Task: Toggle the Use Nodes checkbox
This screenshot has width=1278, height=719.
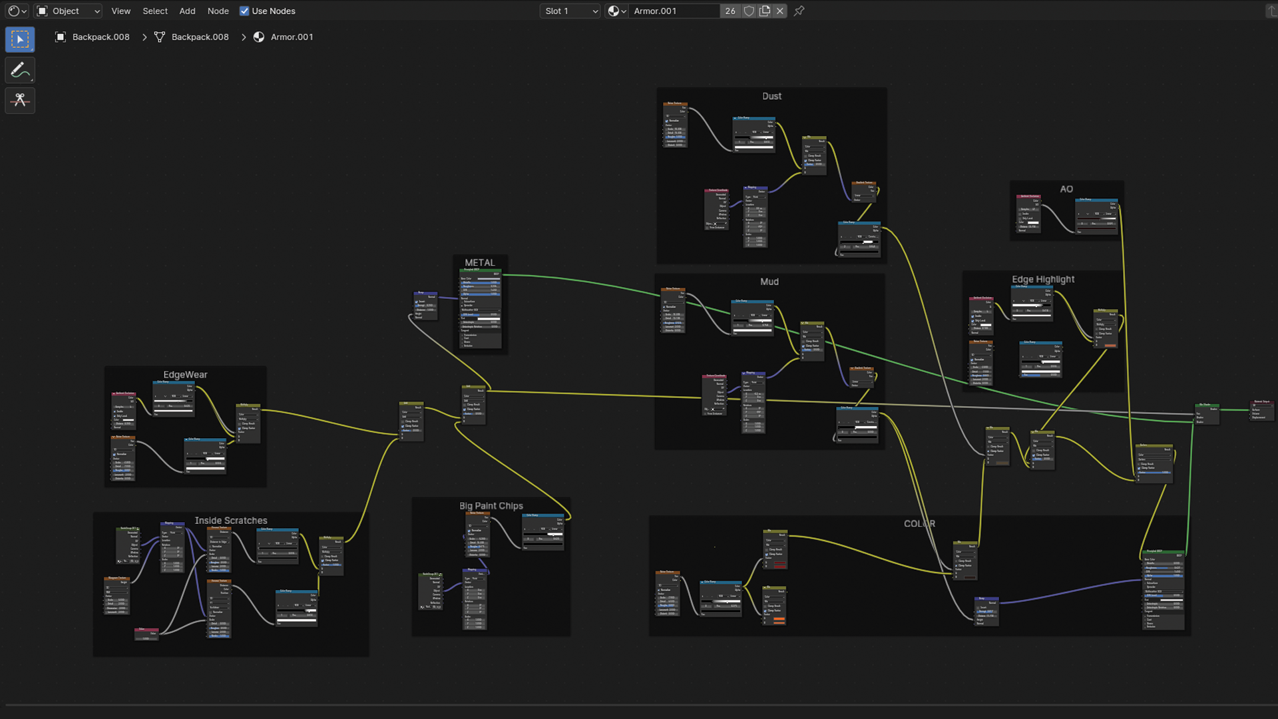Action: coord(244,11)
